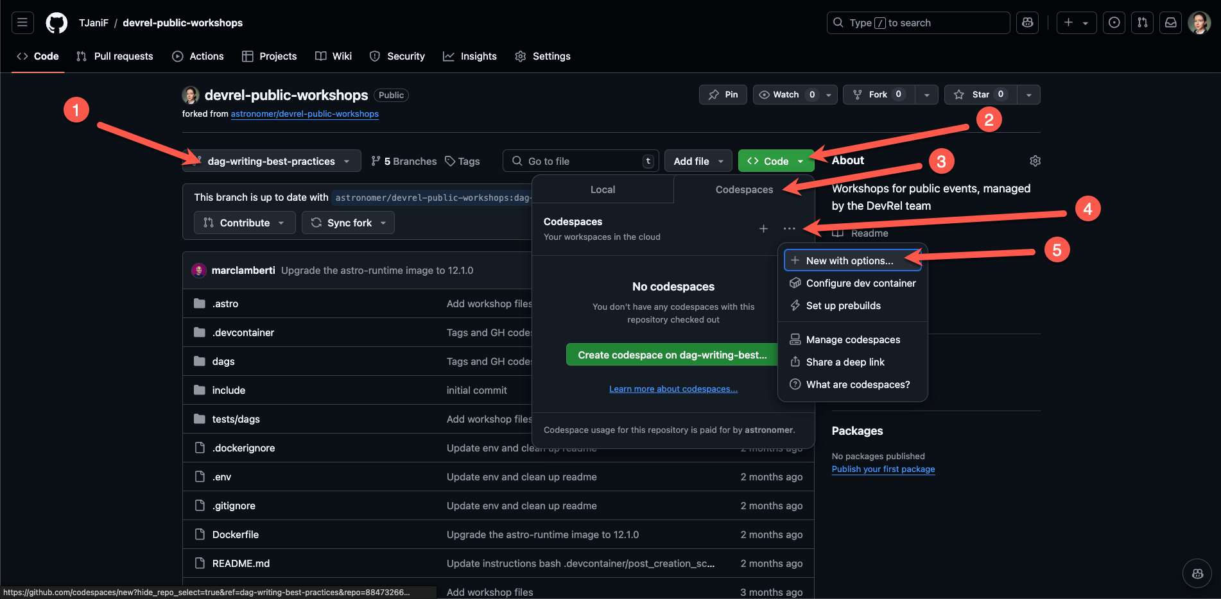Click marclamberti commit author avatar

pyautogui.click(x=199, y=271)
